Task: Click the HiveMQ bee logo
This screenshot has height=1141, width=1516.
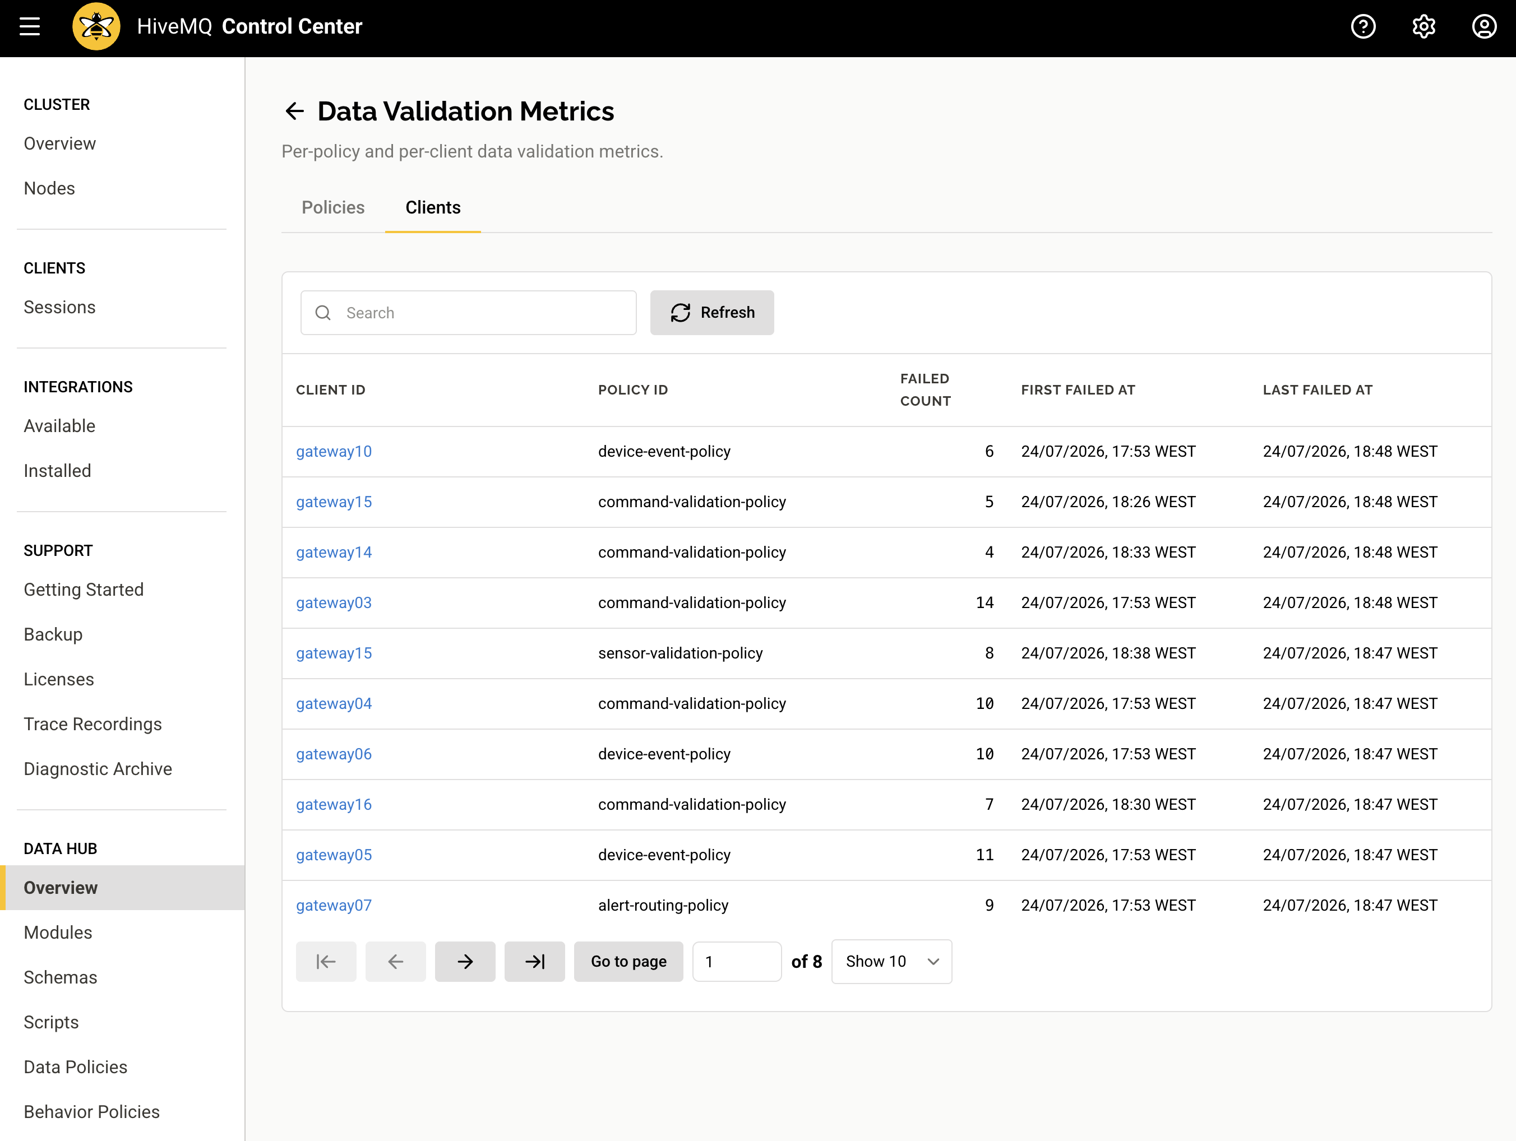Action: pos(96,27)
